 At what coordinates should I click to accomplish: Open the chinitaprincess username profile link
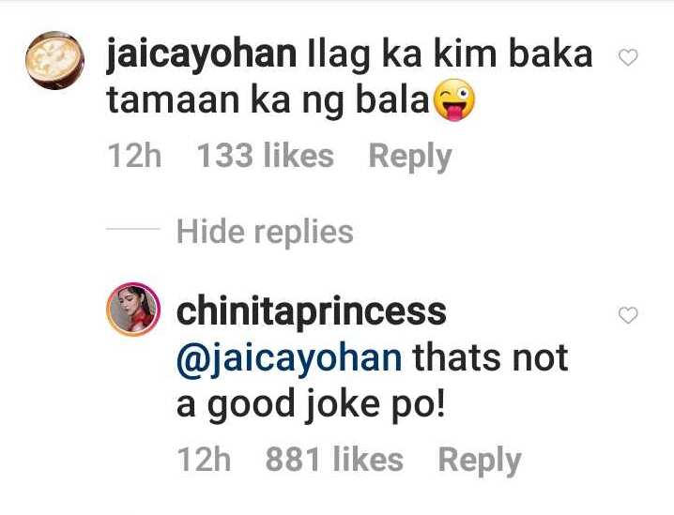point(312,312)
